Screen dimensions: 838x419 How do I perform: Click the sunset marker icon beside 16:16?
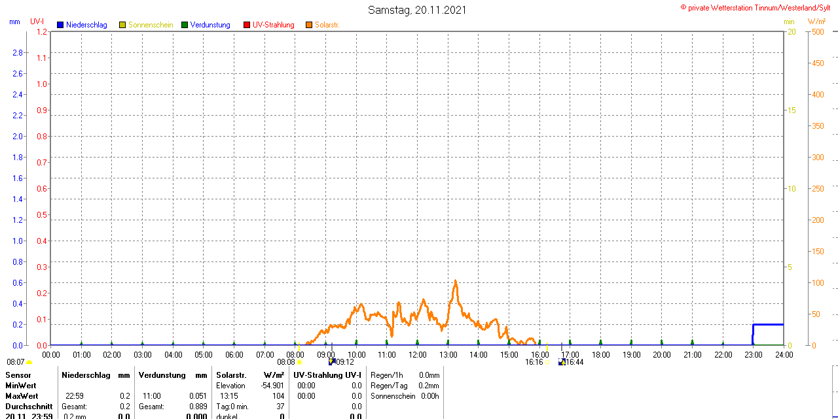click(x=548, y=362)
